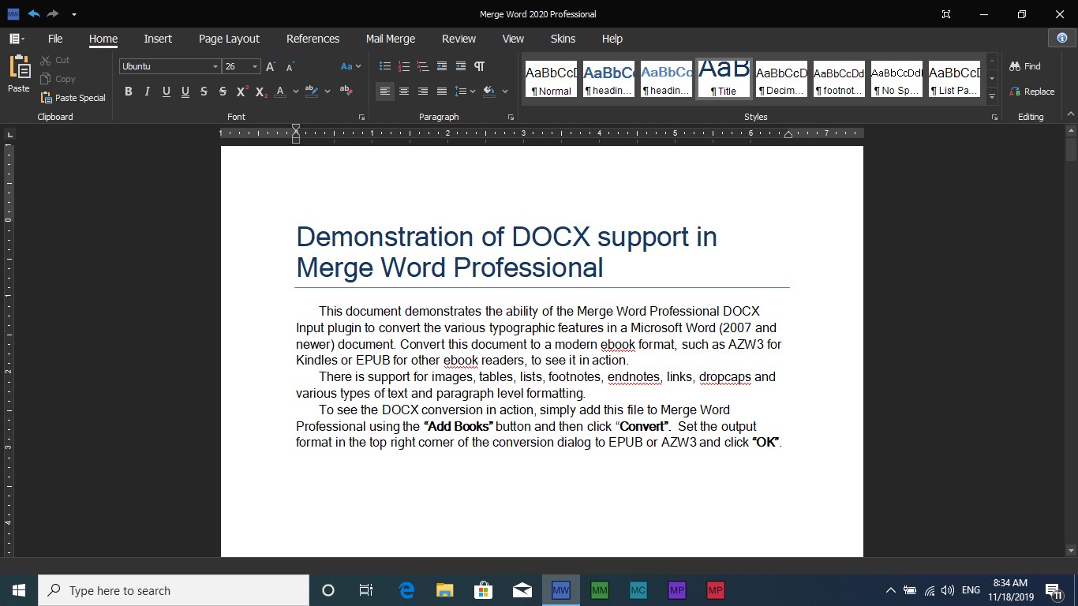Switch to the References tab
The width and height of the screenshot is (1078, 606).
click(313, 39)
